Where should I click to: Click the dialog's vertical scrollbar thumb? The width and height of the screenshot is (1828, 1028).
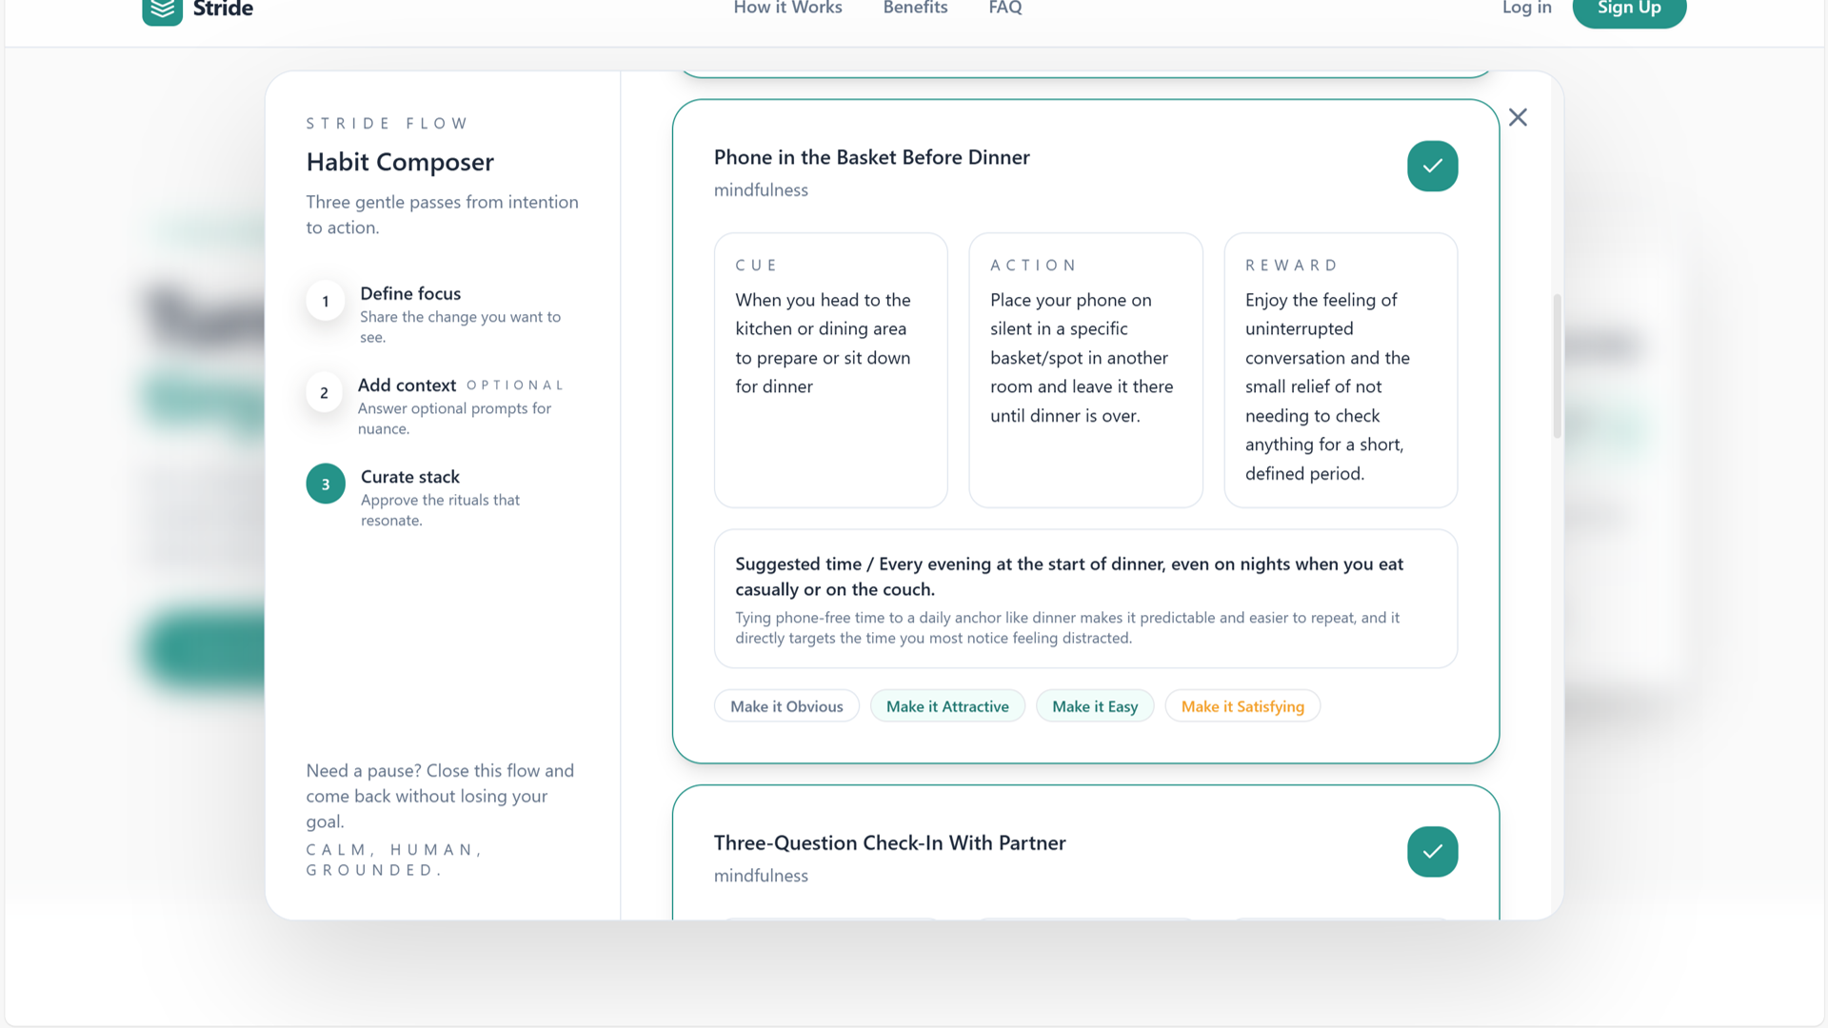[1557, 366]
